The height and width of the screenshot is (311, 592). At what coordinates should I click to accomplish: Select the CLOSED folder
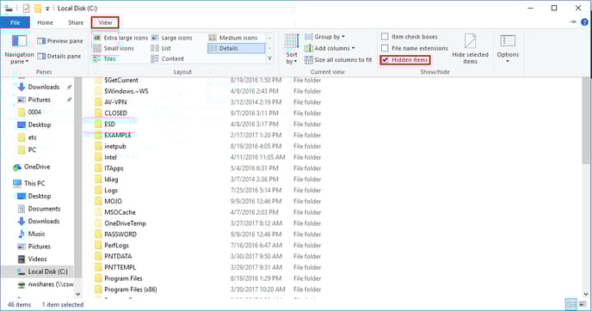115,113
